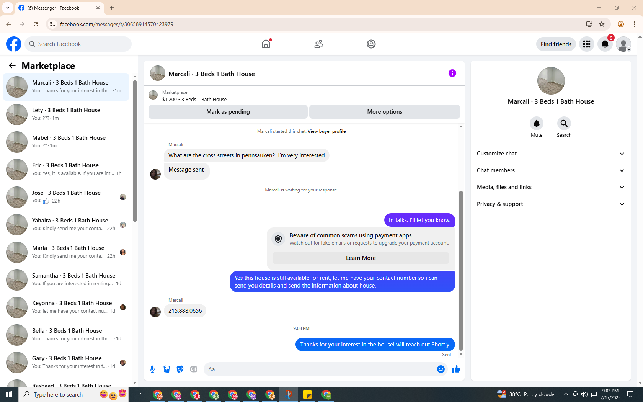This screenshot has width=643, height=402.
Task: Click the Search Facebook field
Action: point(78,44)
